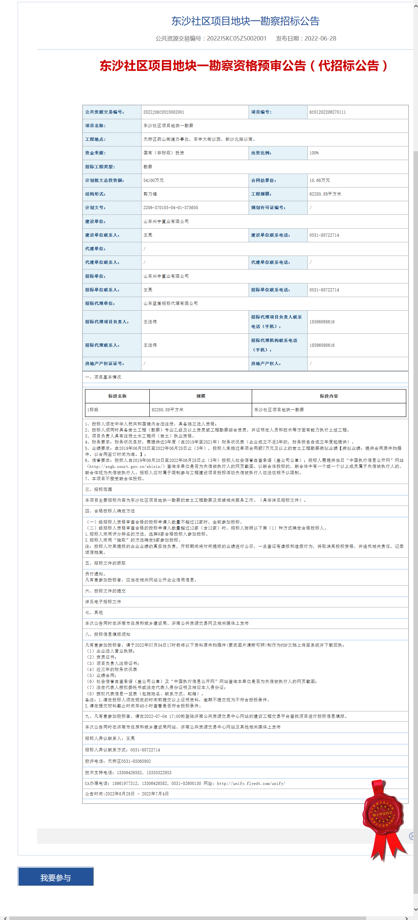Click 王亮 in the 招标单位联系人 row
The height and width of the screenshot is (920, 418).
(148, 290)
